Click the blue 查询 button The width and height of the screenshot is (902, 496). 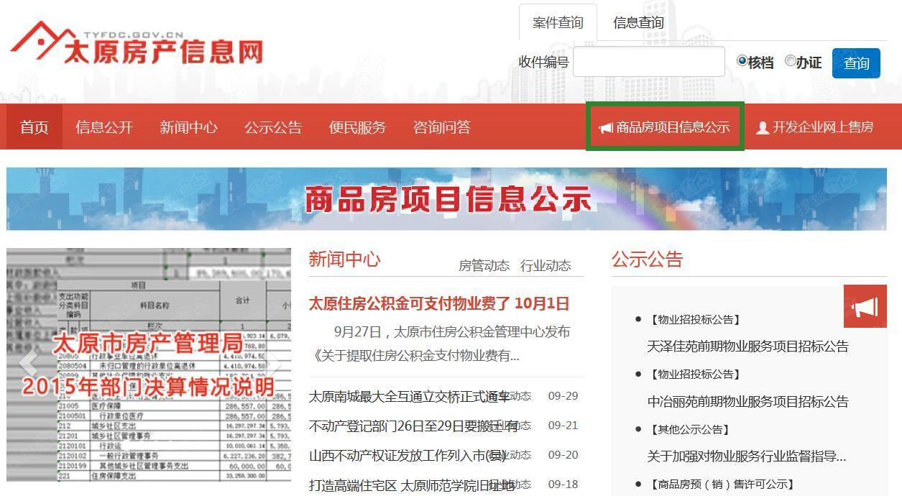pos(856,63)
